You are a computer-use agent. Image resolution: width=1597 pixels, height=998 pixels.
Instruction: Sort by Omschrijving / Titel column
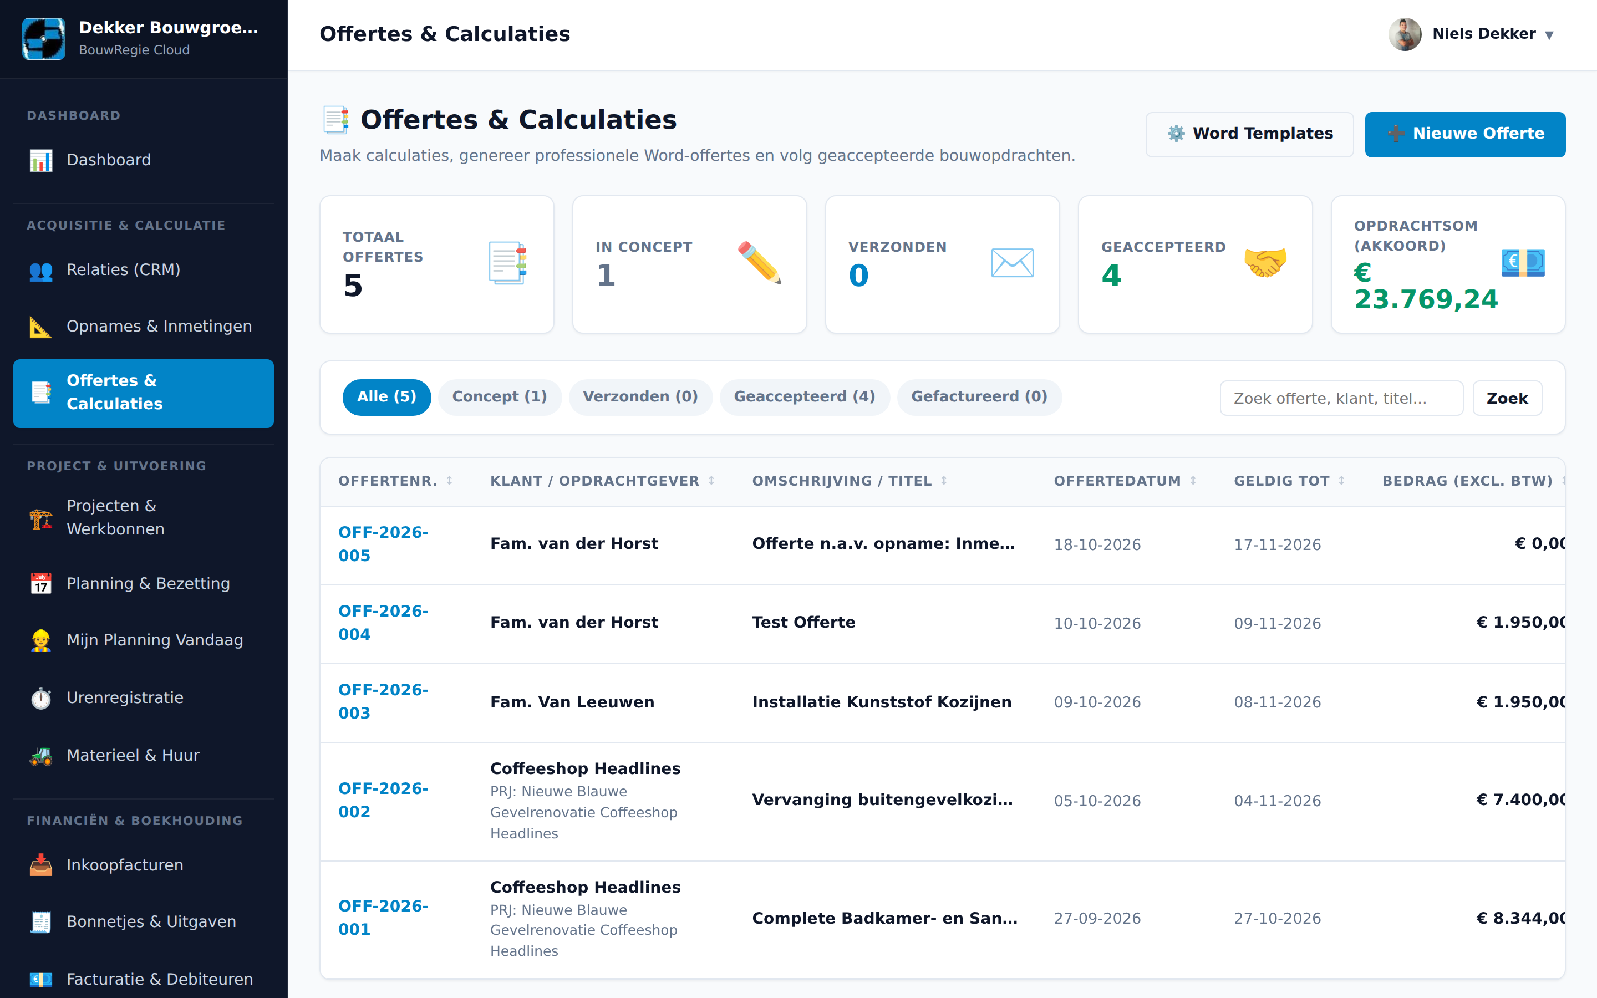click(944, 481)
